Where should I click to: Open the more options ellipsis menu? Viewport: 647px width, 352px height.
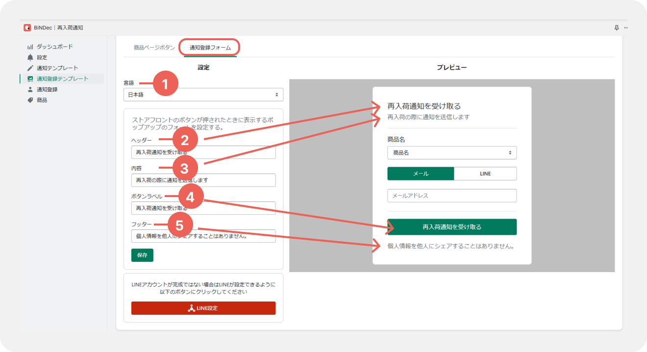(626, 28)
